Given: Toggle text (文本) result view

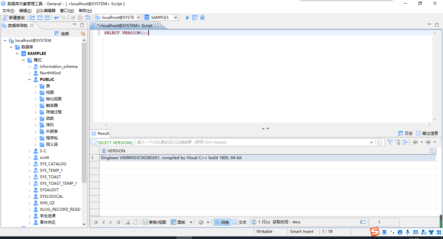Looking at the screenshot, I should [x=240, y=222].
